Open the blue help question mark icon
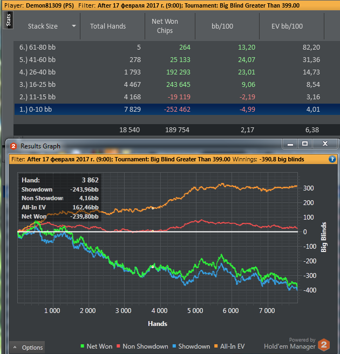This screenshot has height=354, width=340. (332, 159)
